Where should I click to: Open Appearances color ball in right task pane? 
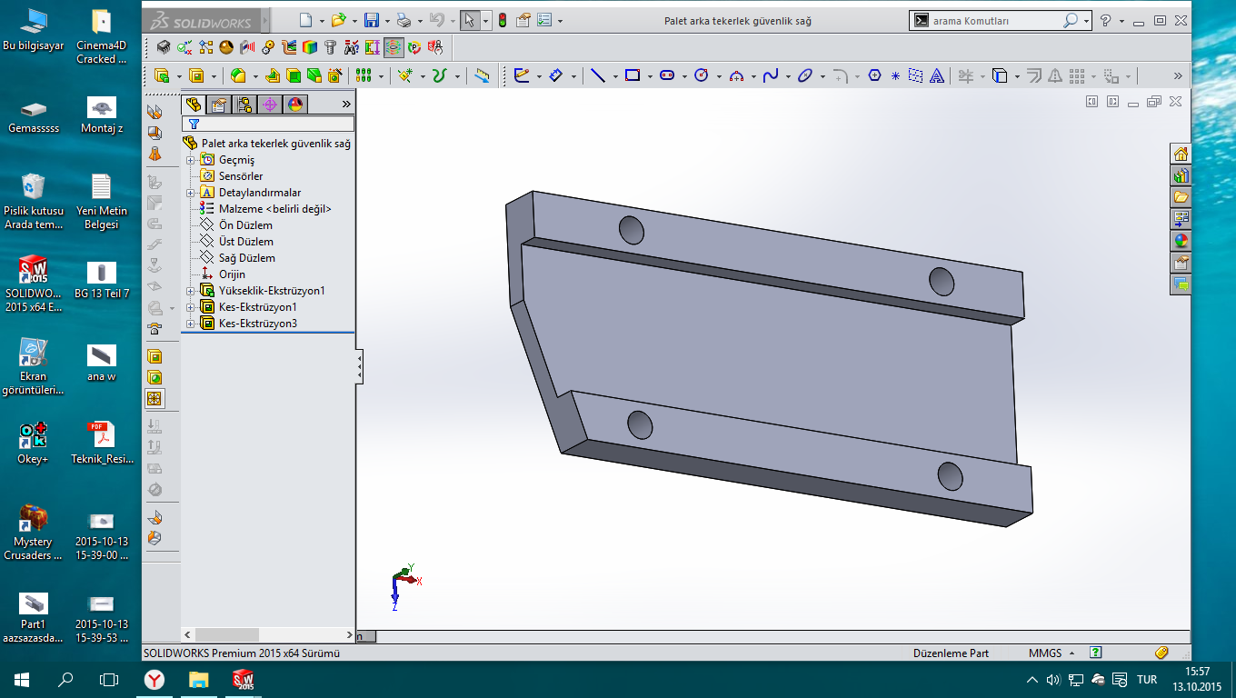coord(1181,241)
